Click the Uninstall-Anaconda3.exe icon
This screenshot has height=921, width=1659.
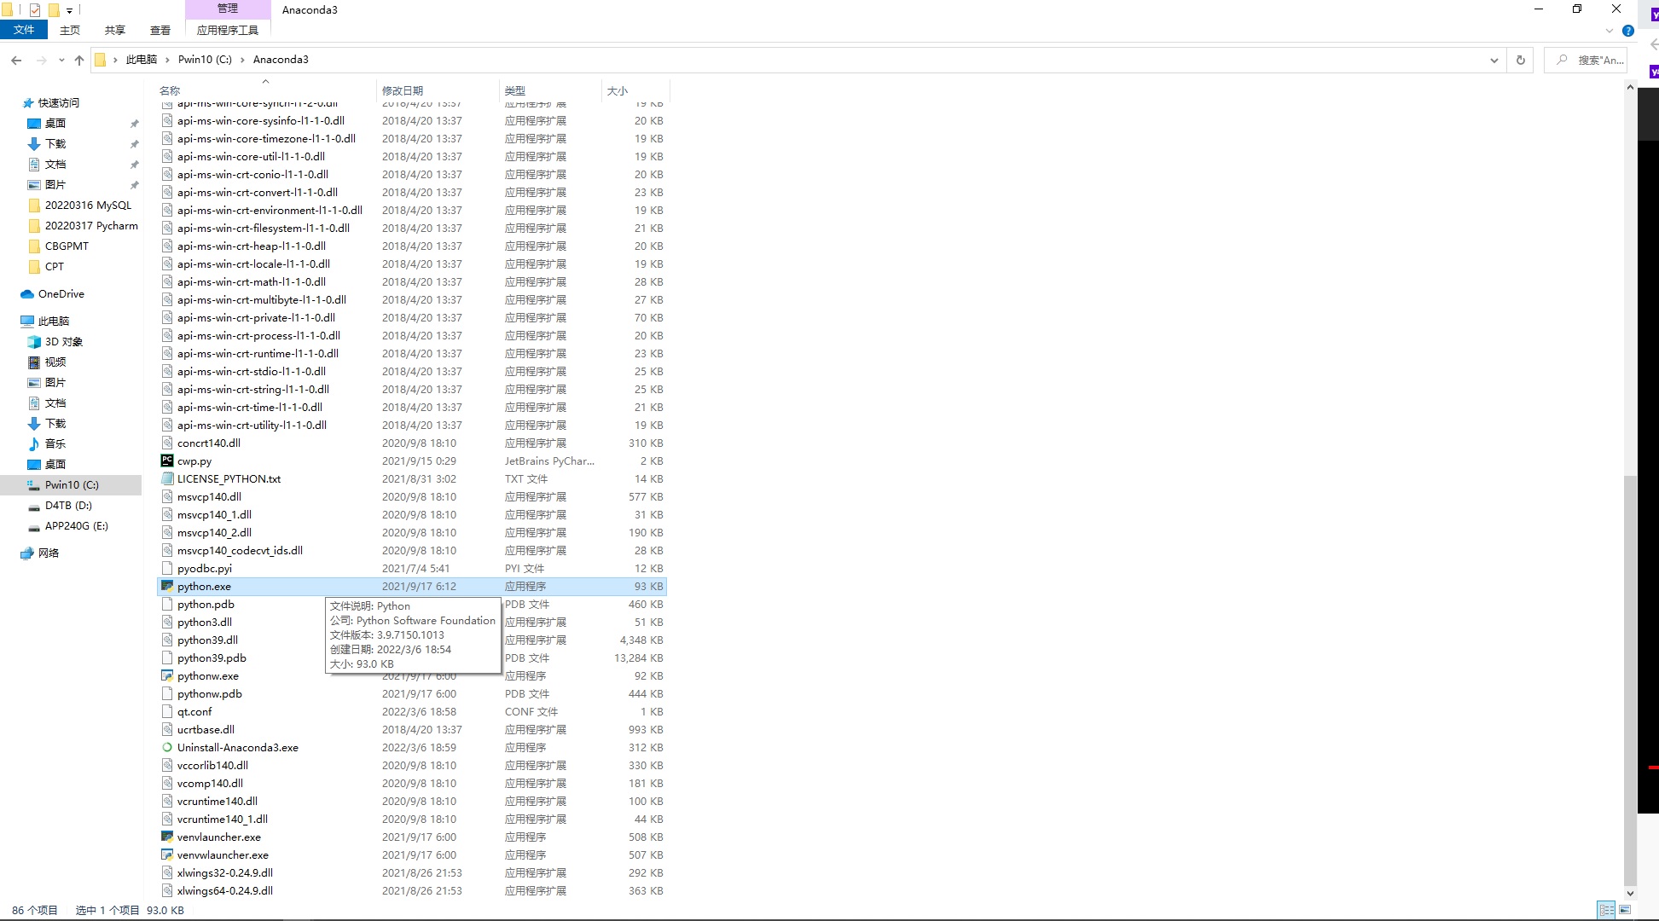tap(167, 747)
